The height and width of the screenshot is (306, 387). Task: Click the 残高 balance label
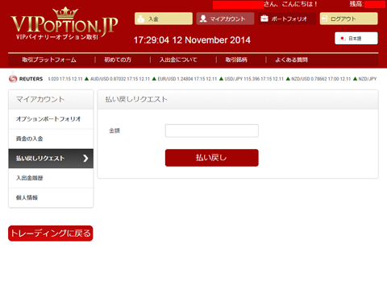pos(356,4)
